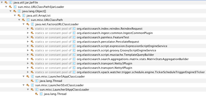Click "statics or constant pool of" before TemplateQueryBuilder
The image size is (206, 96).
click(x=53, y=55)
